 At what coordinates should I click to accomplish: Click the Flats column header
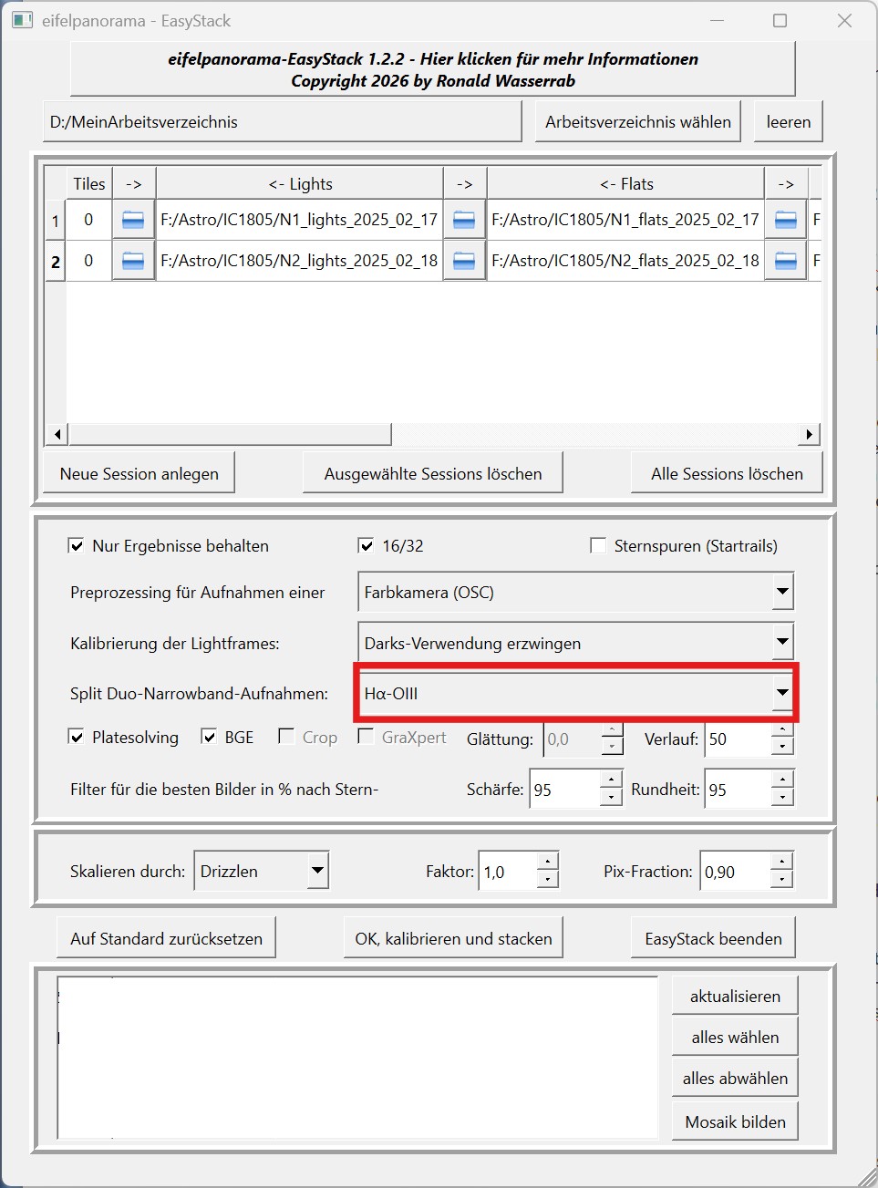click(626, 183)
